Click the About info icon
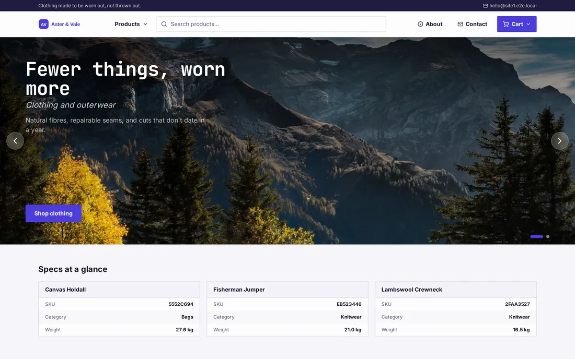 tap(420, 24)
